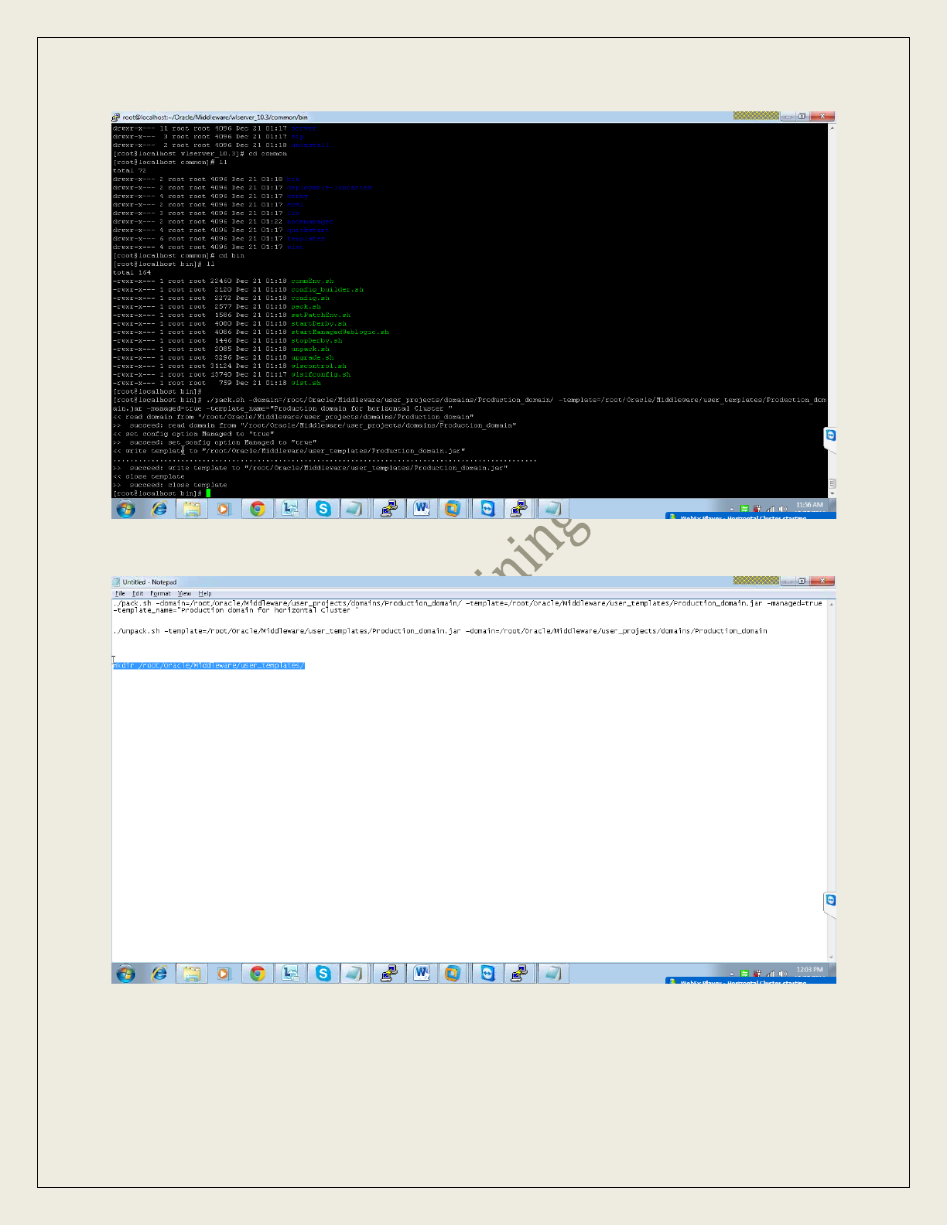Click 'succeed: close template' line in the terminal
Viewport: 947px width, 1225px height.
point(178,485)
